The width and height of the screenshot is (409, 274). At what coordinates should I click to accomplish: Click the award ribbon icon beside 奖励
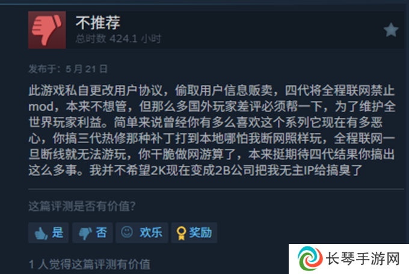coord(181,233)
